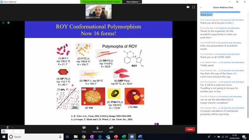The width and height of the screenshot is (249, 140).
Task: Click the Windows Search box
Action: (36, 137)
